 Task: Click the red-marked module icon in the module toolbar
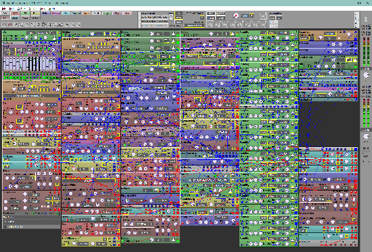(9, 24)
